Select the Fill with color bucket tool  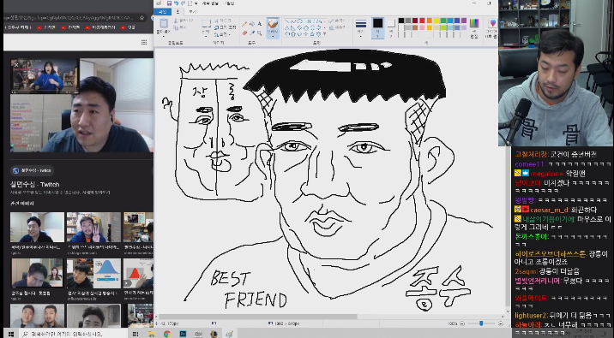pyautogui.click(x=252, y=24)
